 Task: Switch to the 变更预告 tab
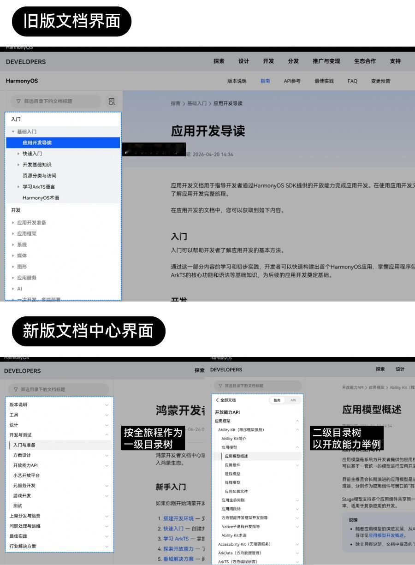point(380,81)
